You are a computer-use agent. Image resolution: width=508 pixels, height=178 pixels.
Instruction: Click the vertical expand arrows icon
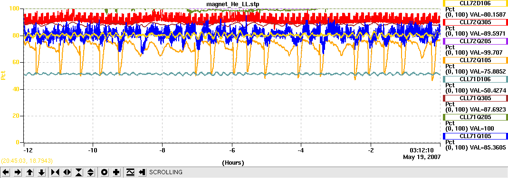click(90, 172)
